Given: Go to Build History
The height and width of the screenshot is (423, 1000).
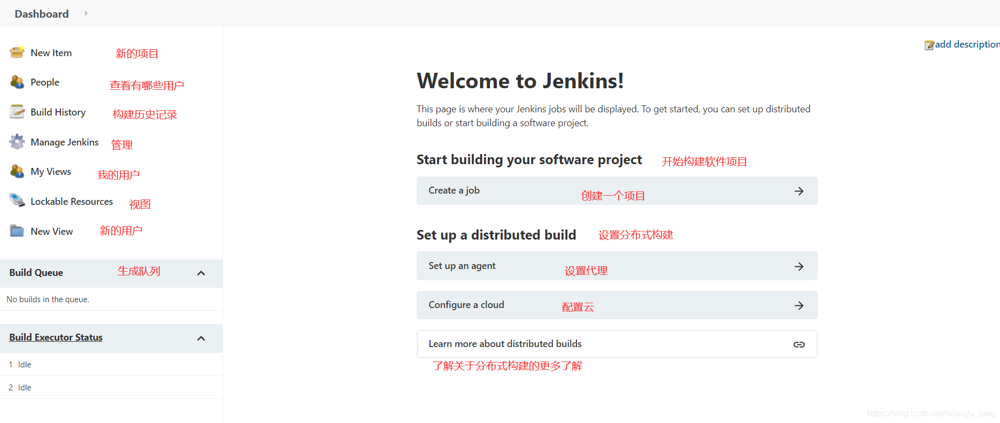Looking at the screenshot, I should pyautogui.click(x=58, y=112).
